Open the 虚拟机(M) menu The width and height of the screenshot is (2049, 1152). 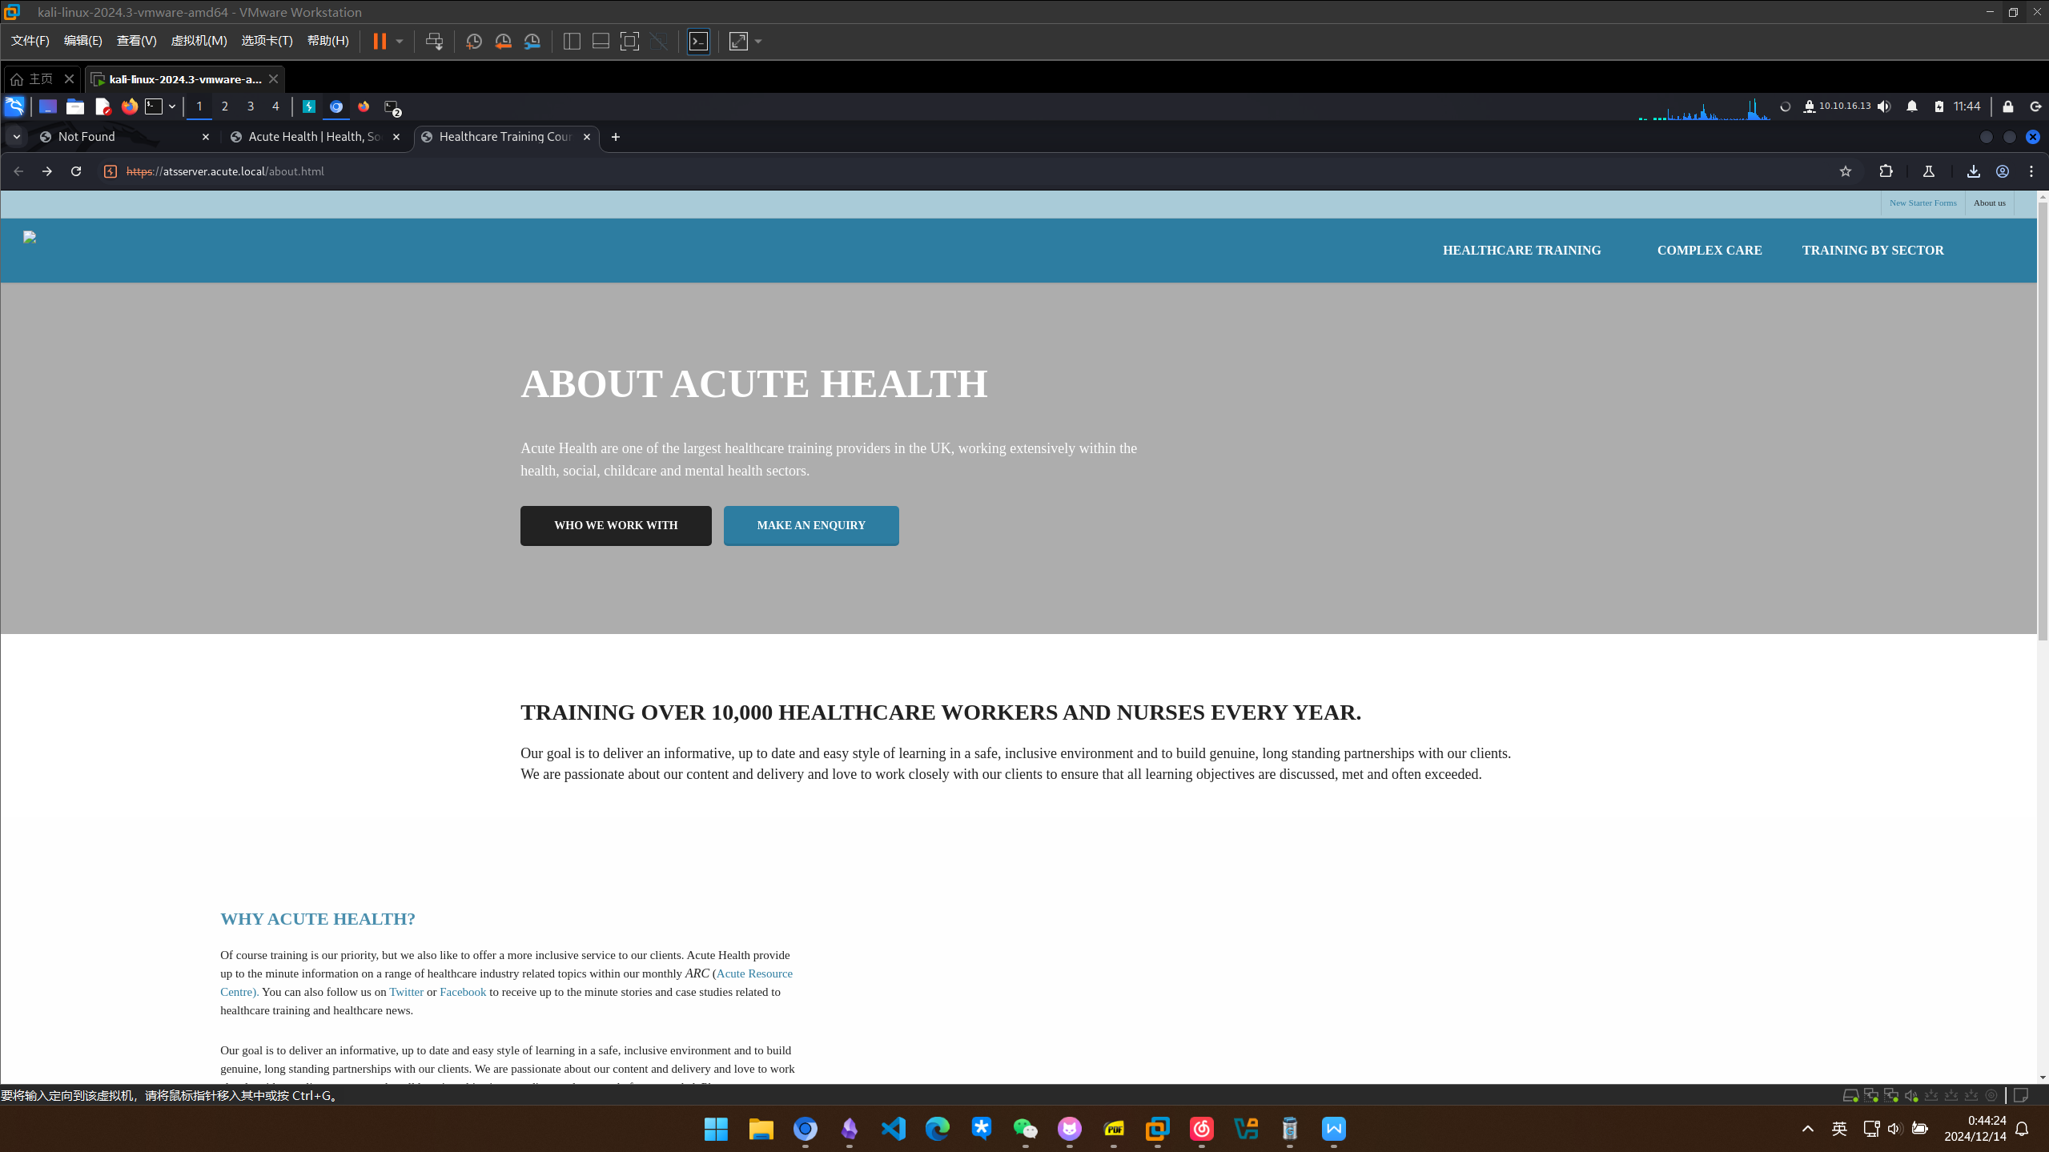pos(199,41)
